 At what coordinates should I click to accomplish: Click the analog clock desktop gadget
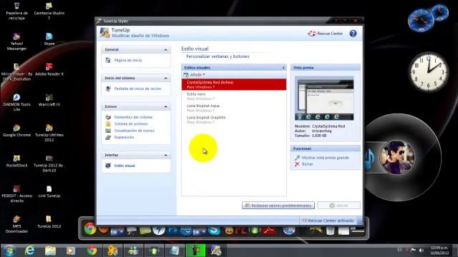[429, 71]
